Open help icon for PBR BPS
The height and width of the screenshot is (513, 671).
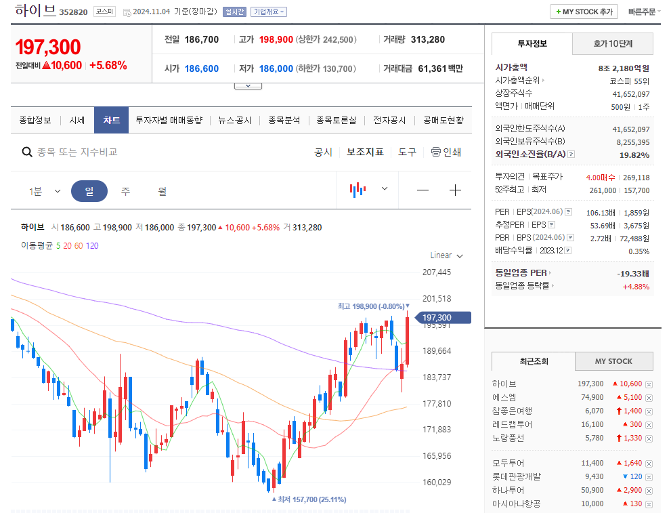(x=570, y=237)
